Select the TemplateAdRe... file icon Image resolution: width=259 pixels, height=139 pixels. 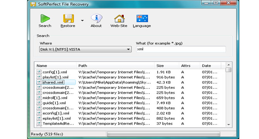(x=39, y=123)
